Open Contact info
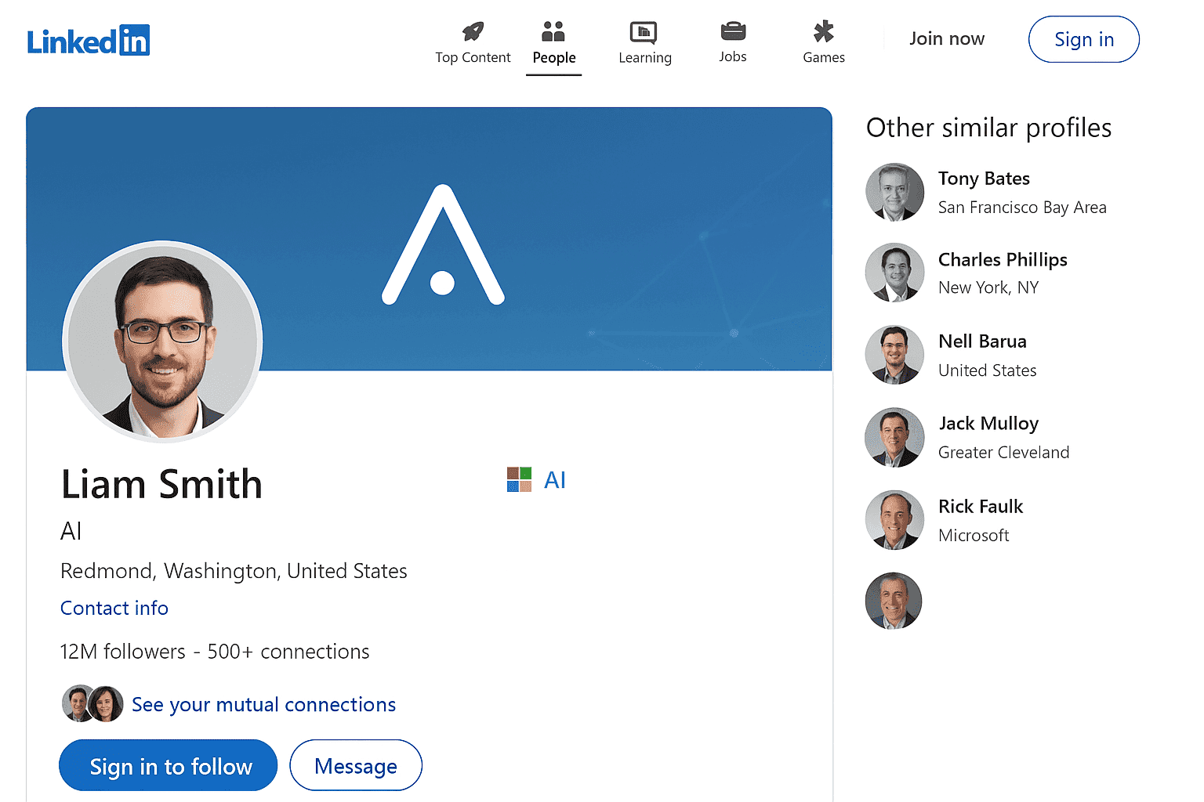1204x802 pixels. (x=114, y=608)
